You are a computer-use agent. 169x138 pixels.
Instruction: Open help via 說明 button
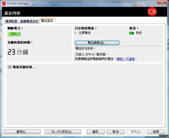(x=156, y=132)
